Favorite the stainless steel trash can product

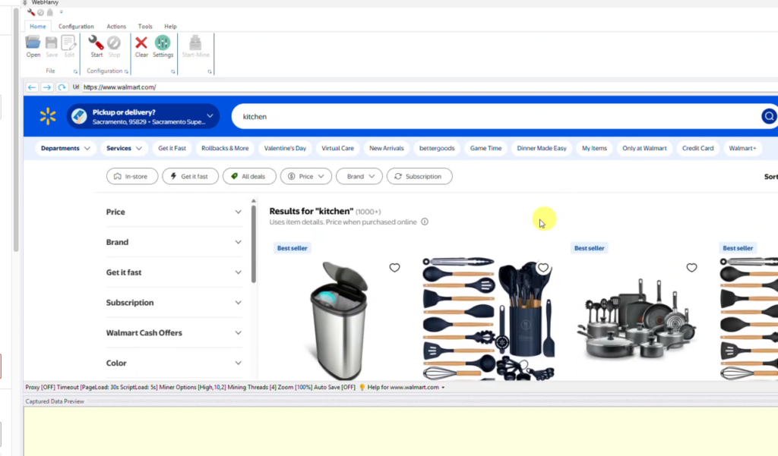click(394, 267)
